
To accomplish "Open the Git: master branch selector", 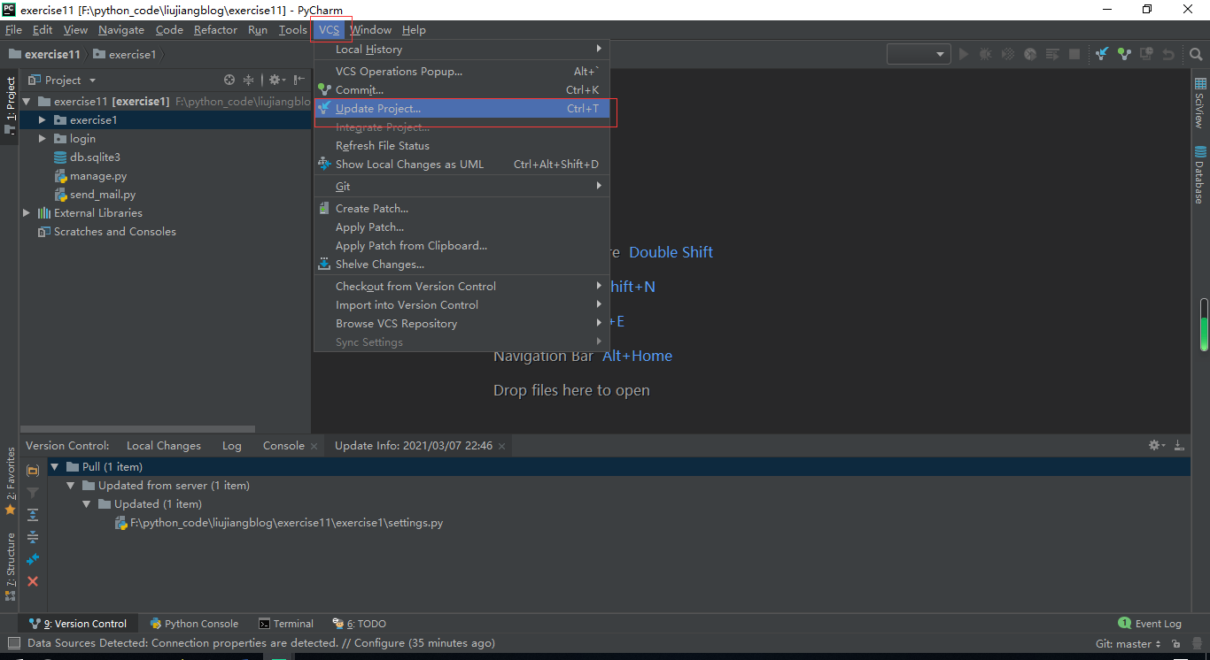I will (x=1129, y=644).
